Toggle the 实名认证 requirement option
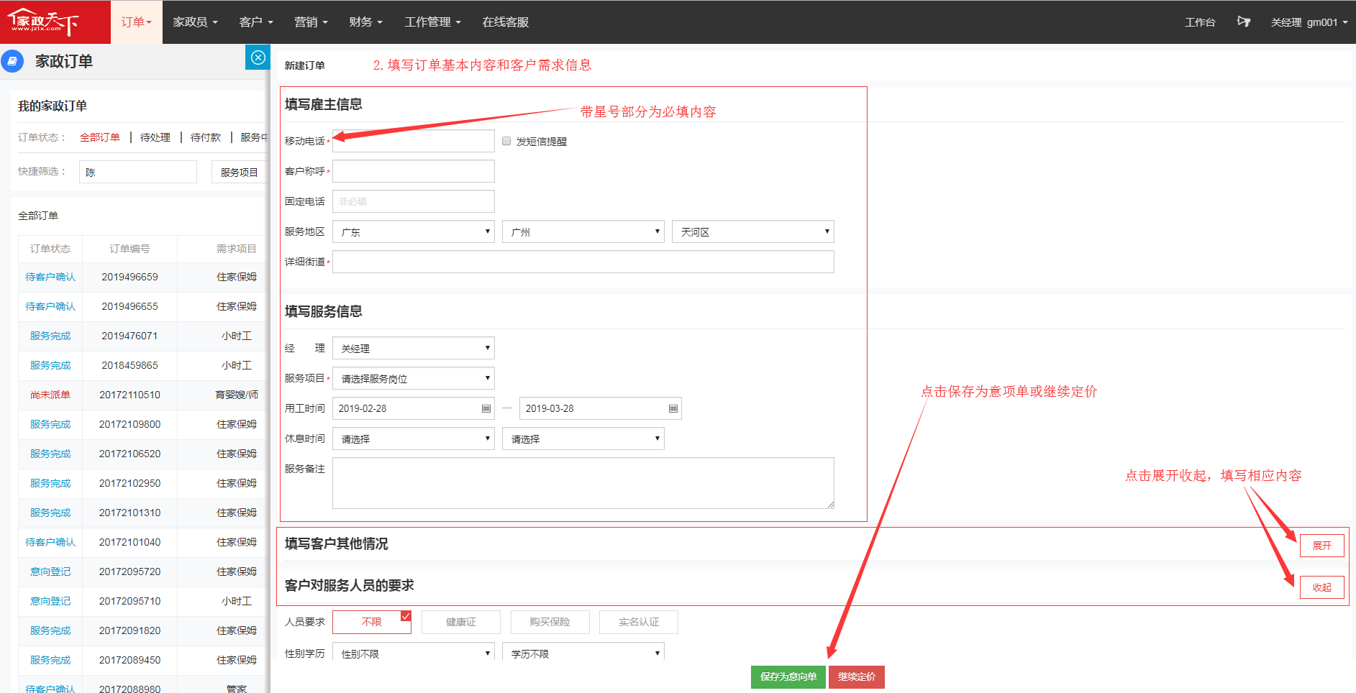This screenshot has height=693, width=1356. point(639,622)
